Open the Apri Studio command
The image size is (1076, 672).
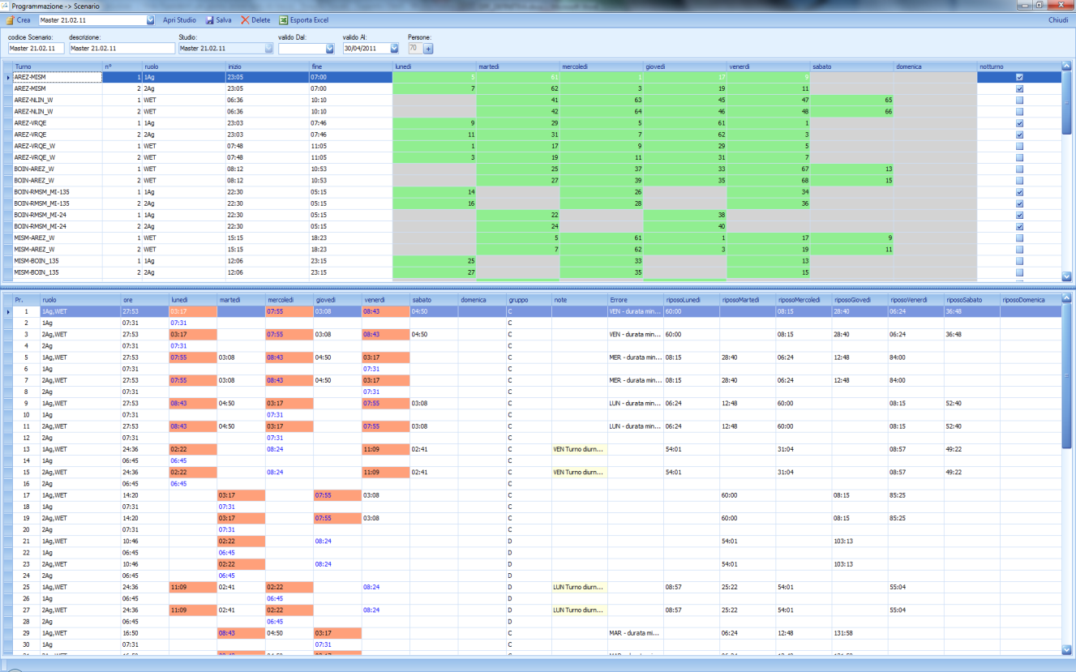click(x=179, y=20)
